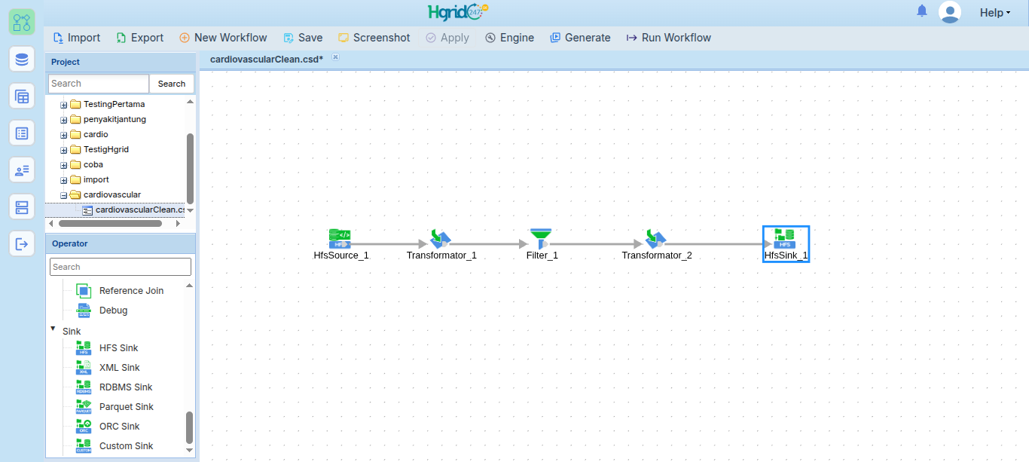Expand the TestingPertama folder
1029x462 pixels.
tap(64, 105)
